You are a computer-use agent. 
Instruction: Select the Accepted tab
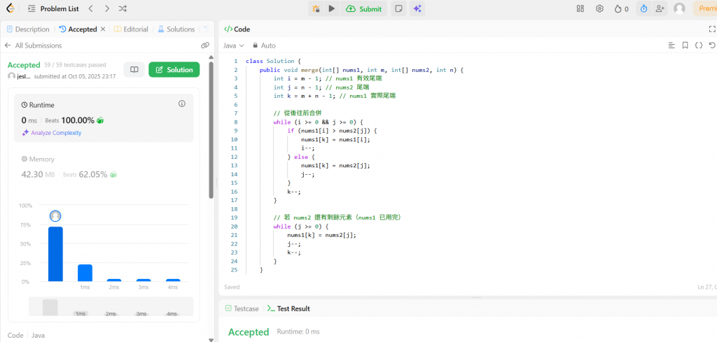pos(78,29)
